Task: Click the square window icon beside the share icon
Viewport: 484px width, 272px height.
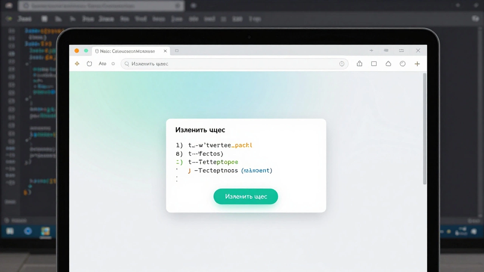Action: [x=374, y=63]
